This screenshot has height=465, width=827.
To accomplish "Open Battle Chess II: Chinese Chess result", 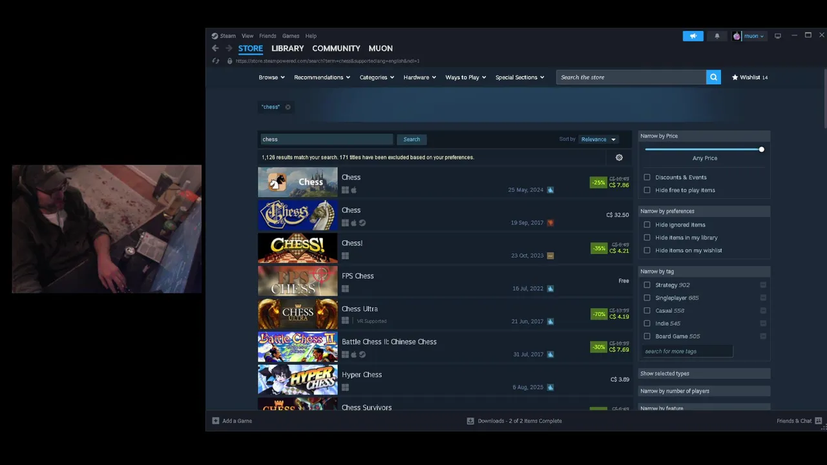I will pyautogui.click(x=444, y=347).
